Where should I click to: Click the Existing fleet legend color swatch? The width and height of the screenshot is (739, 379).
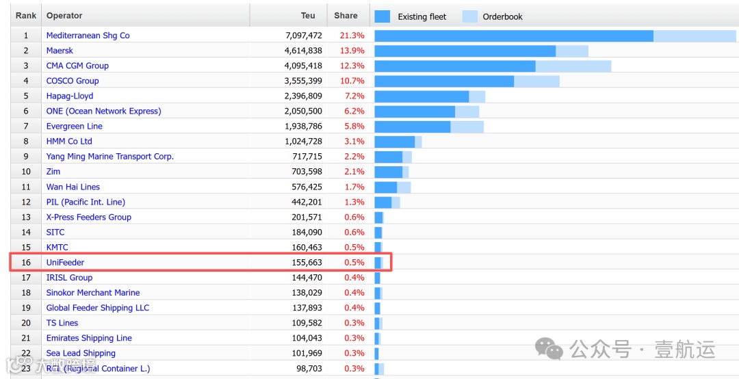pos(383,16)
